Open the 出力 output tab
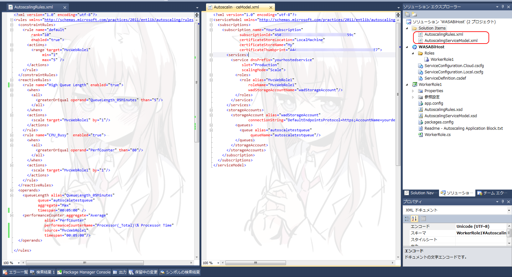The image size is (512, 277). coord(120,272)
